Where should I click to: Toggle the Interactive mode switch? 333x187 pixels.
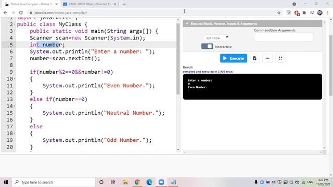(x=207, y=46)
